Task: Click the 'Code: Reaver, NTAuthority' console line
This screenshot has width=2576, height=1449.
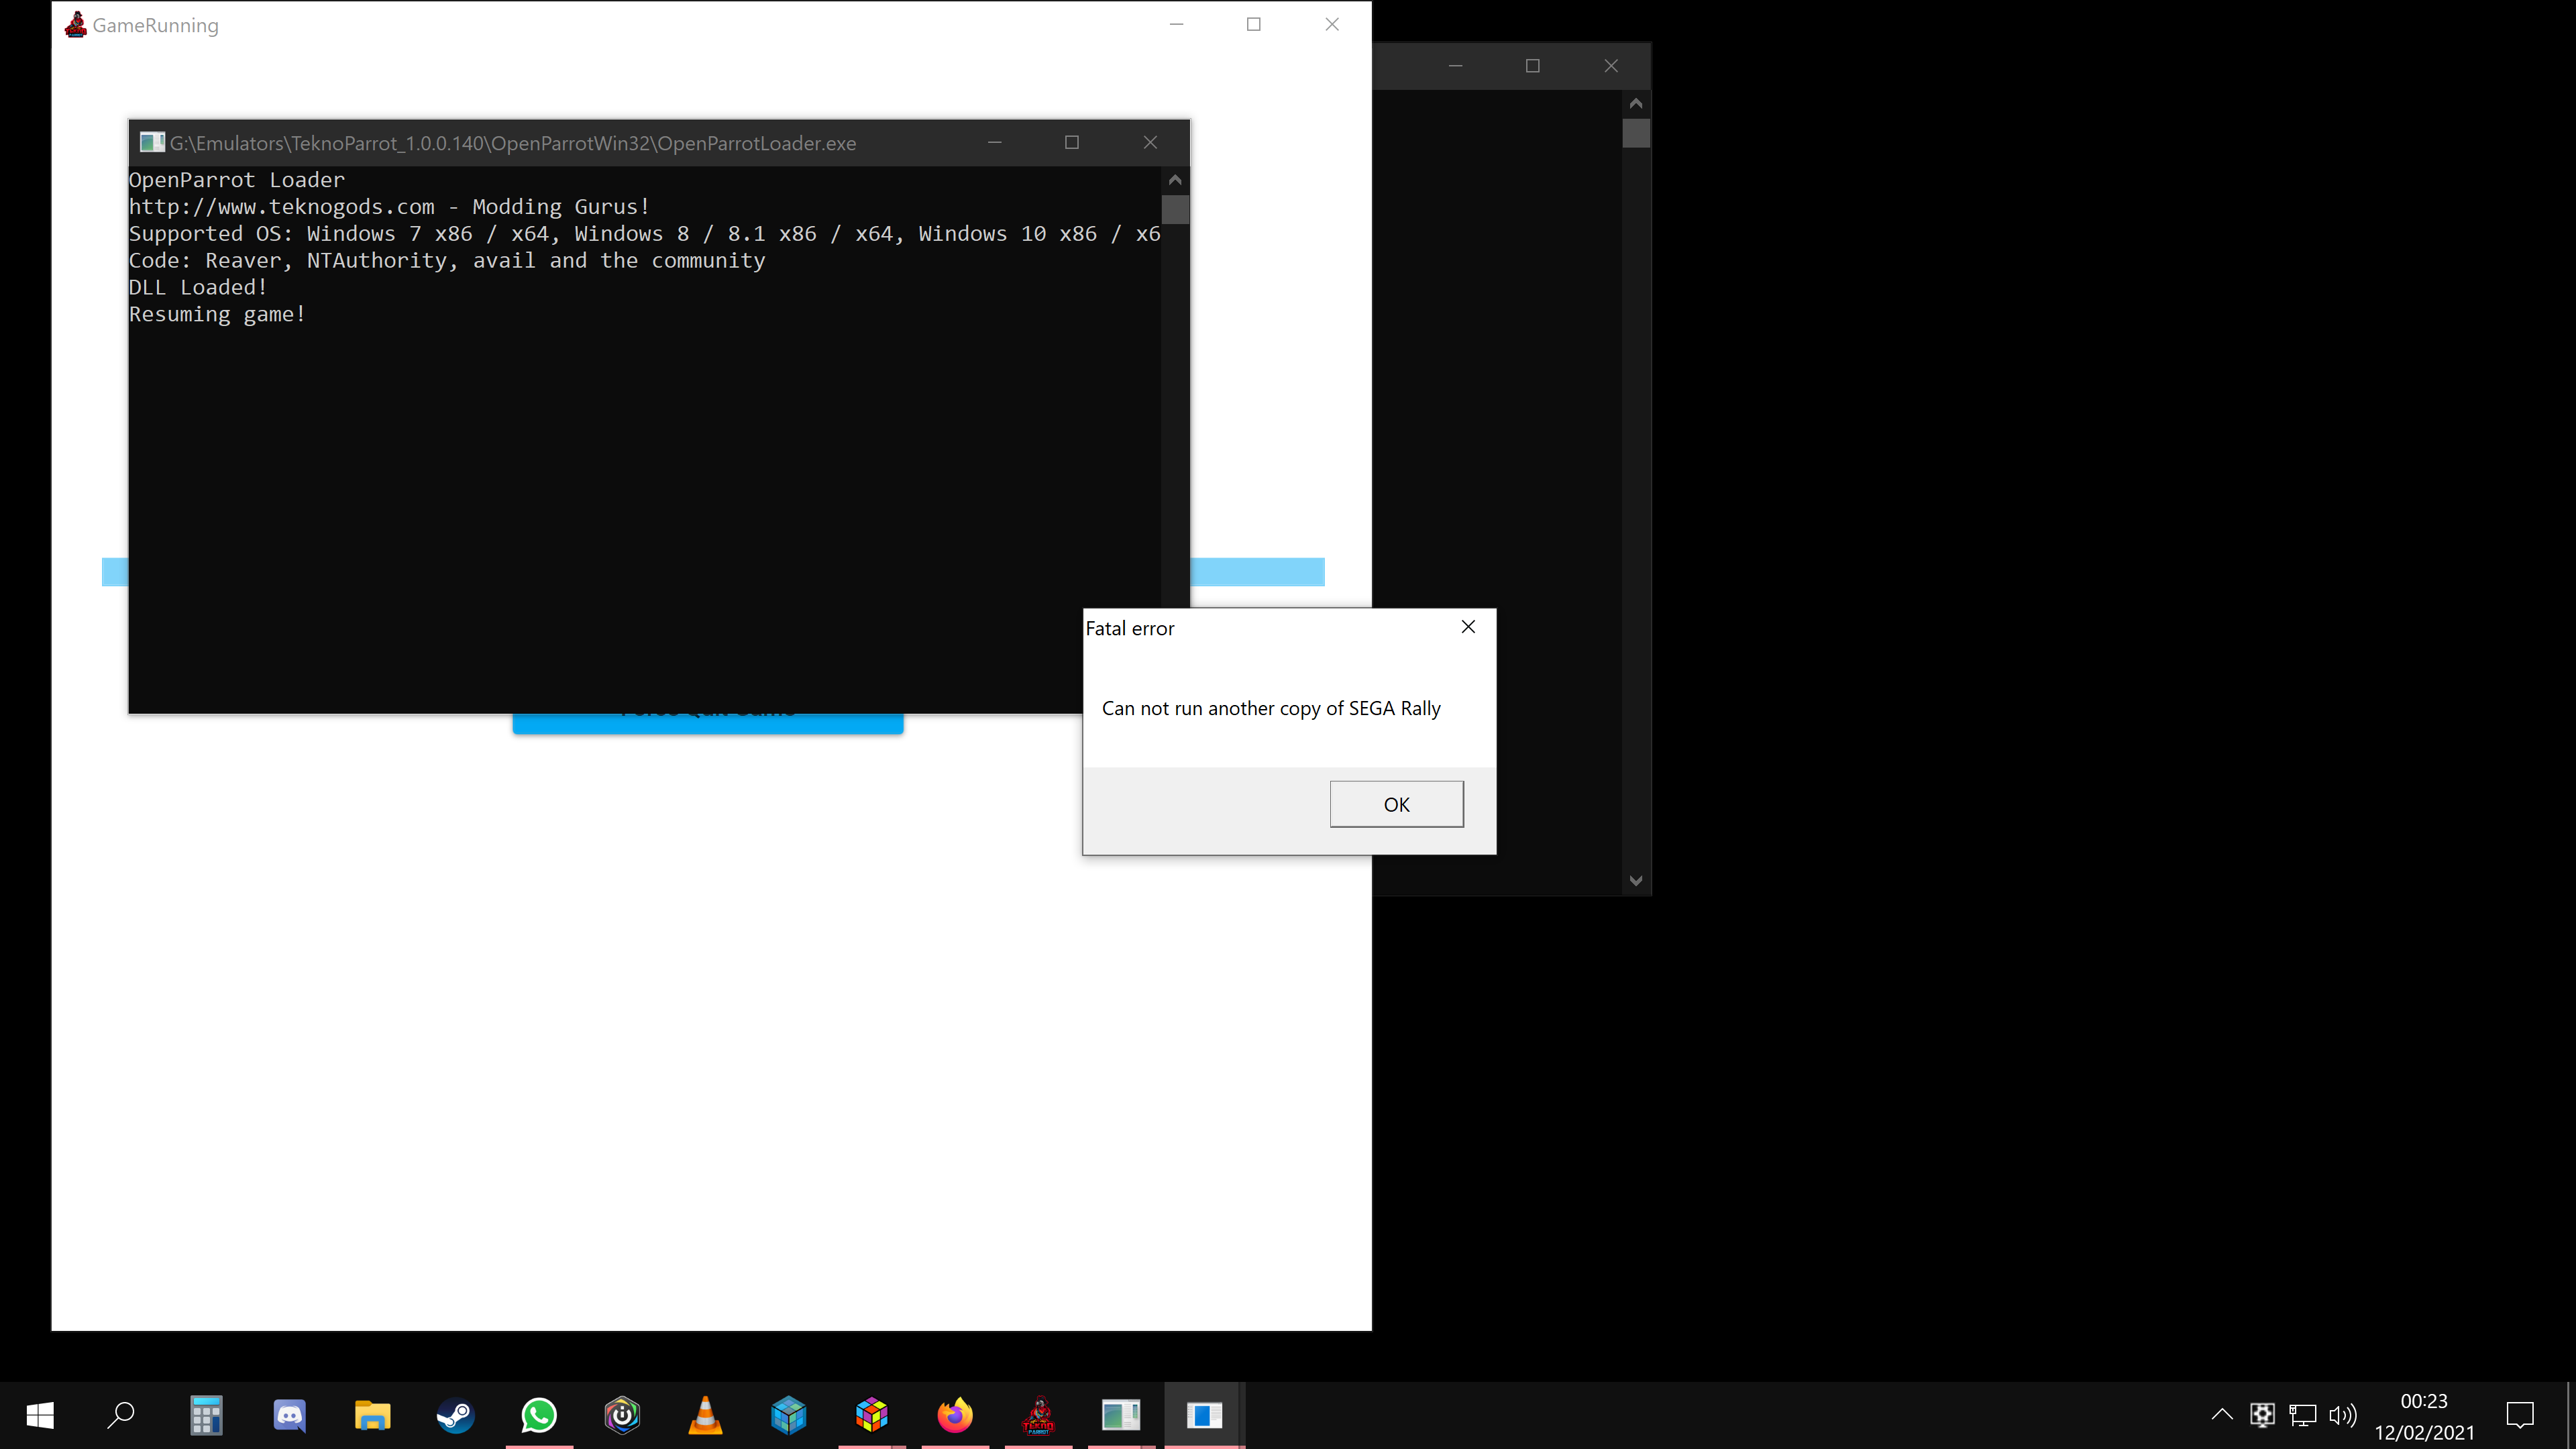Action: [x=447, y=260]
